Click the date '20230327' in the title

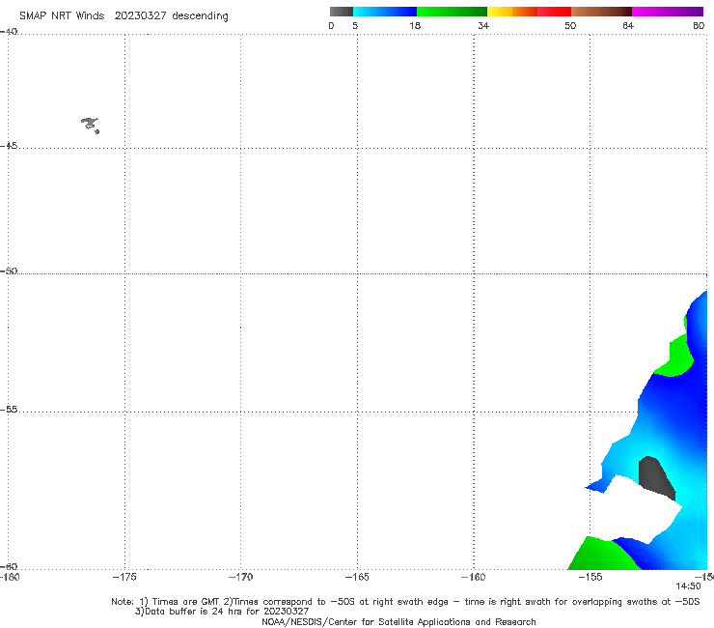pos(140,16)
